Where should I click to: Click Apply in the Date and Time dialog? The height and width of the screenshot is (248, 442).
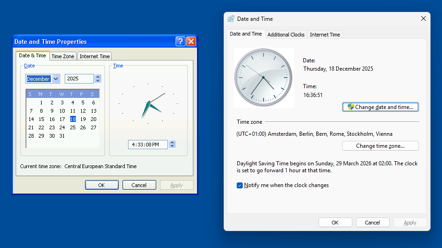410,223
